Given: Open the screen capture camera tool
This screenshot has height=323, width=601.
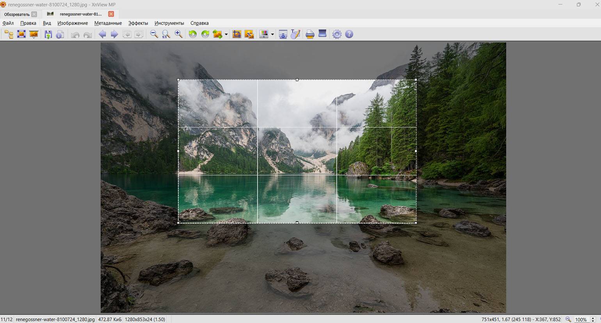Looking at the screenshot, I should (x=283, y=34).
